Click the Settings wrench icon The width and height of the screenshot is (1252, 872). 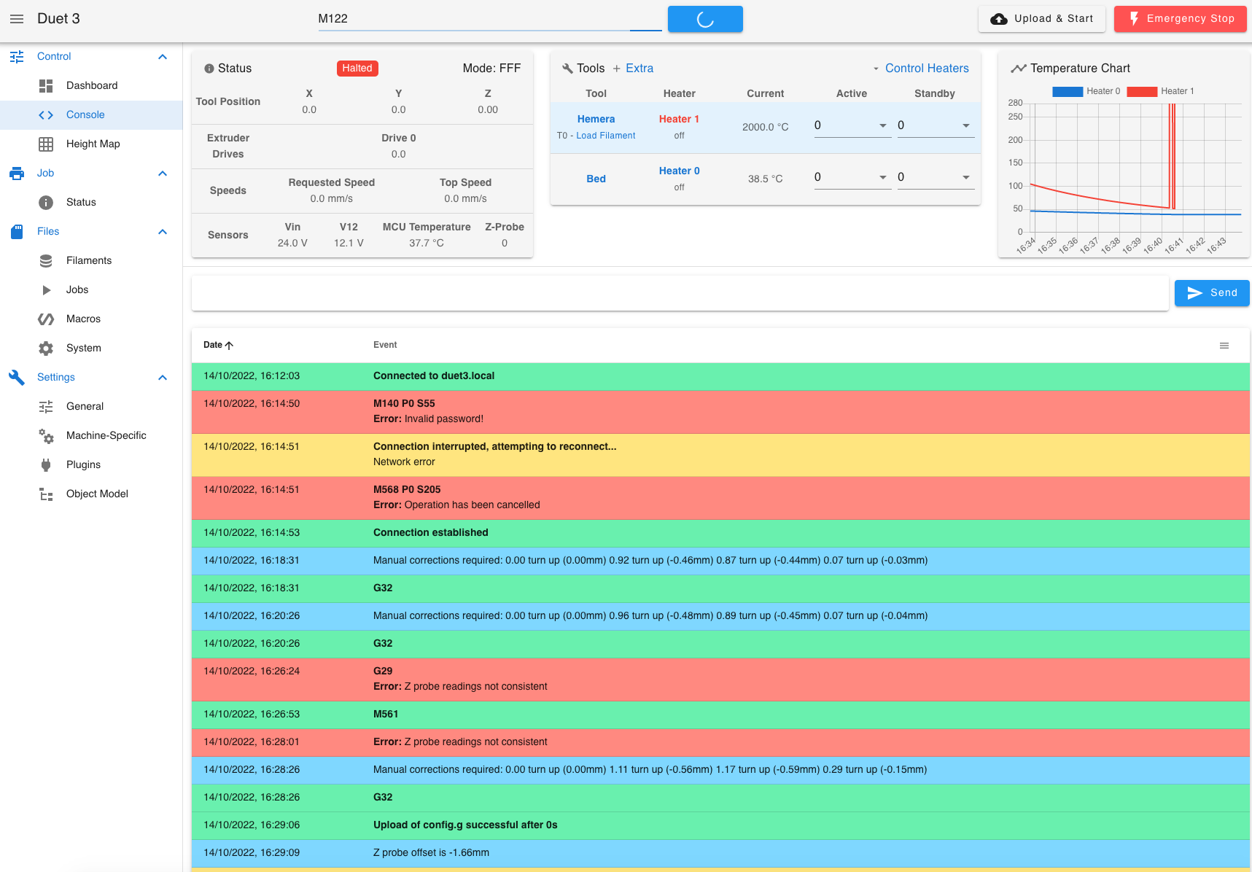click(17, 377)
